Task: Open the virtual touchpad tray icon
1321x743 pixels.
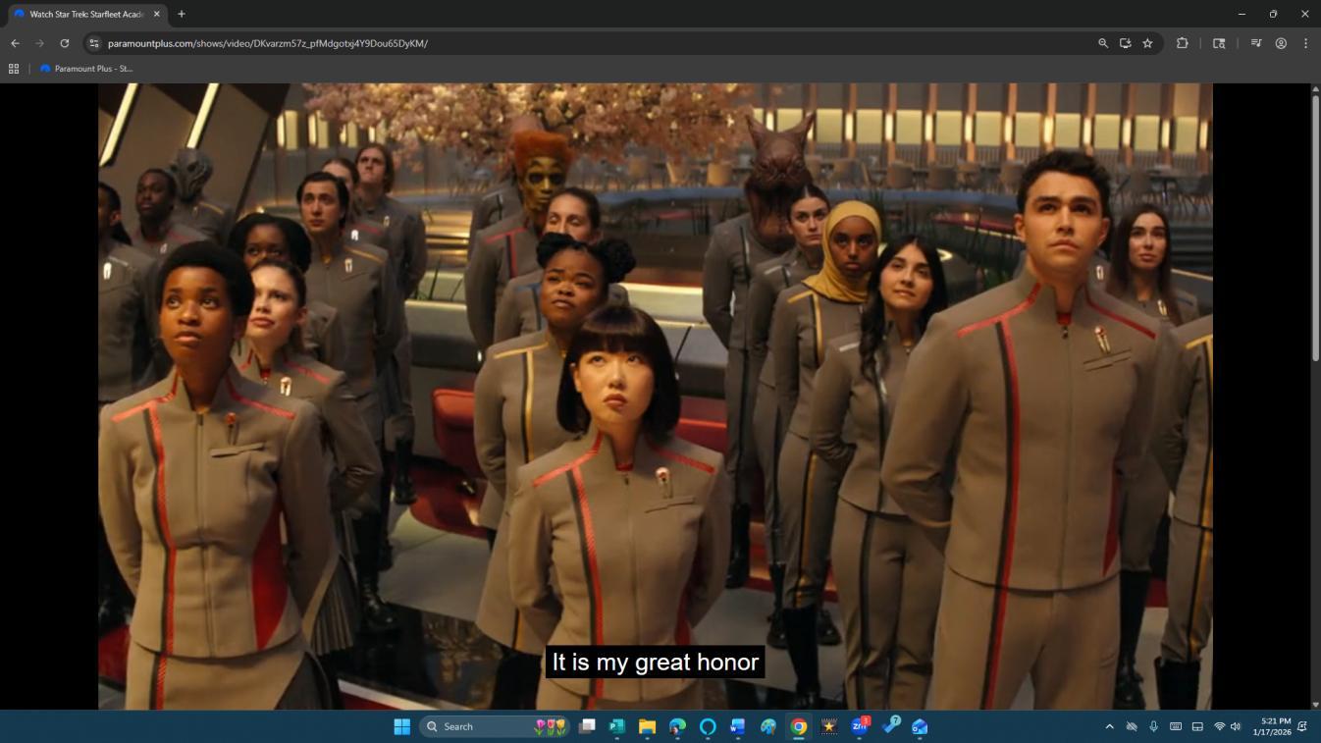Action: point(1197,726)
